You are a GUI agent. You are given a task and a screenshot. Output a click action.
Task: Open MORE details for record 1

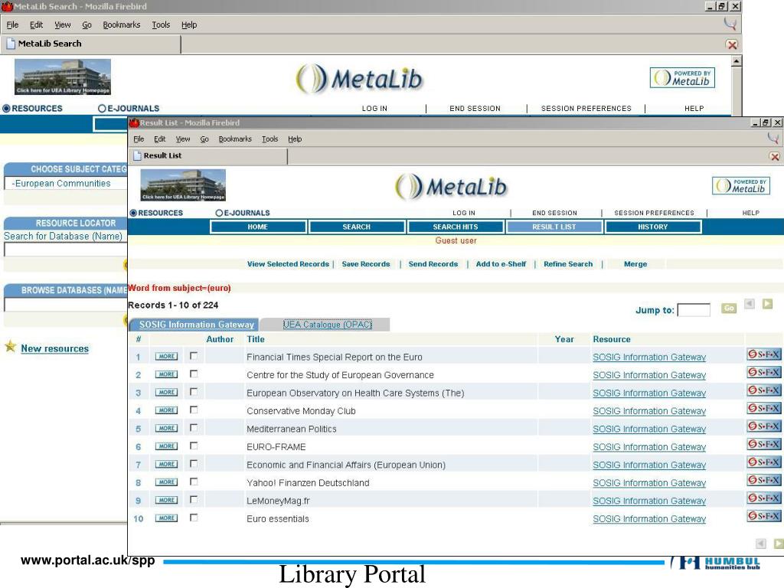[166, 357]
